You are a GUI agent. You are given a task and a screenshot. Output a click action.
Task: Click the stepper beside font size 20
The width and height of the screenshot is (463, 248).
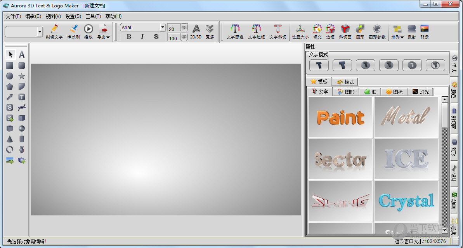point(184,28)
